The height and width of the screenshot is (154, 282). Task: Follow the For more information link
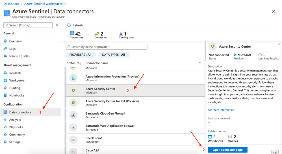pos(222,110)
